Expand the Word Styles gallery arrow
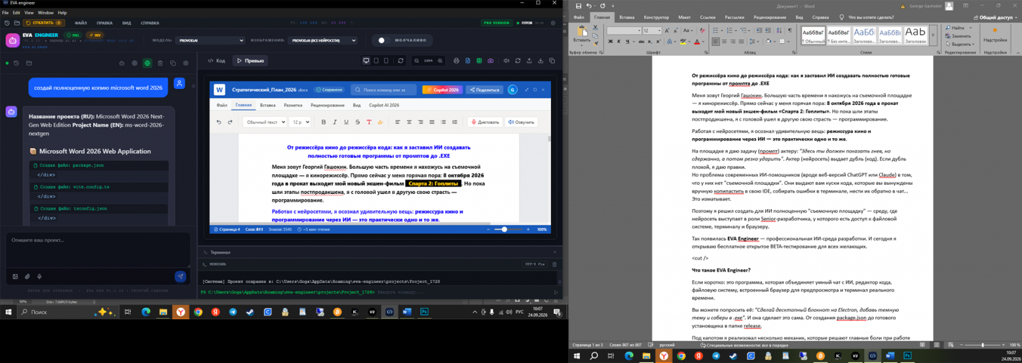Image resolution: width=1022 pixels, height=363 pixels. click(x=933, y=35)
